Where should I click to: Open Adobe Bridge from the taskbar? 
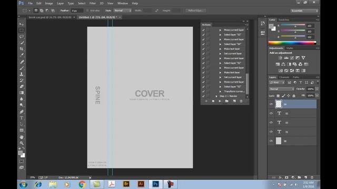pos(126,184)
